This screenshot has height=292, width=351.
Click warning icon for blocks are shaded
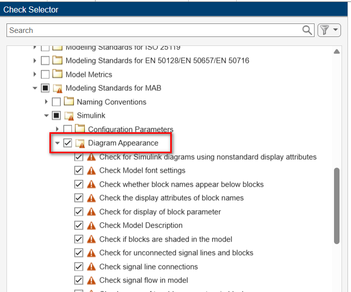click(91, 239)
